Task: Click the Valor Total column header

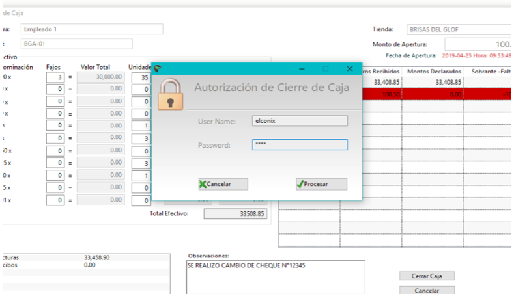Action: 95,67
